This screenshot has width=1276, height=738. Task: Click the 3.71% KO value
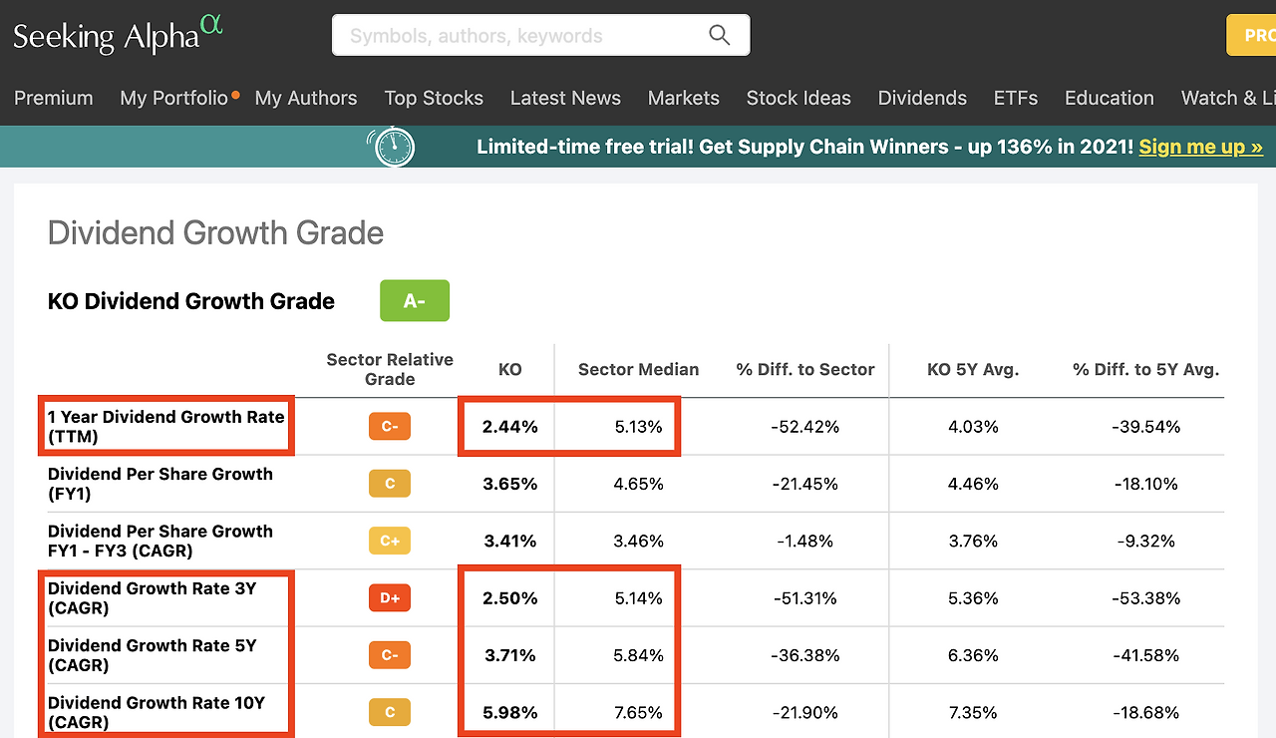pyautogui.click(x=510, y=655)
